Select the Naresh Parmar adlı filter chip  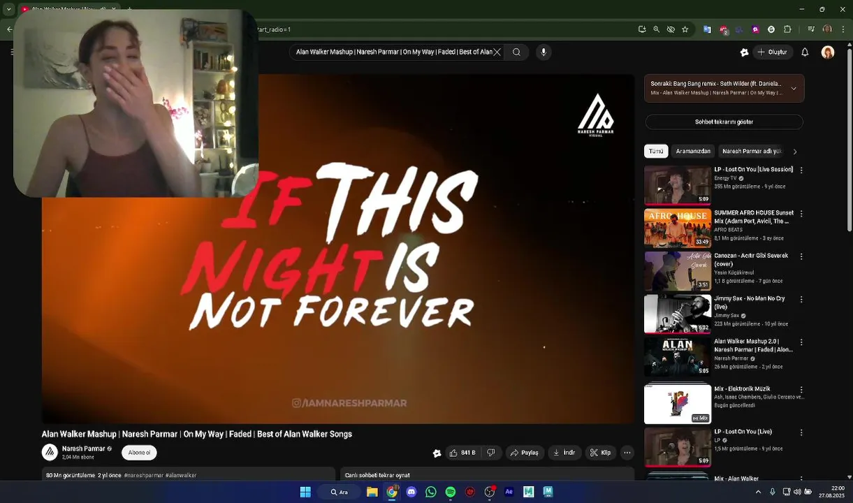751,151
